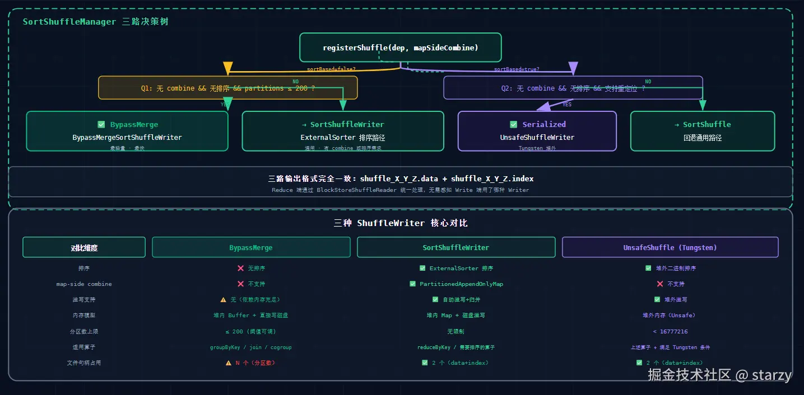804x395 pixels.
Task: Click the check icon in the SortShuffleWriter 2 个（data+index） cell
Action: (425, 363)
